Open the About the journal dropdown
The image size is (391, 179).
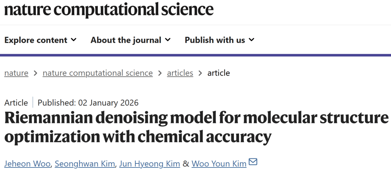(126, 40)
